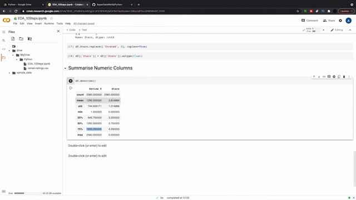The width and height of the screenshot is (356, 200).
Task: Expand the drive folder
Action: 9,51
